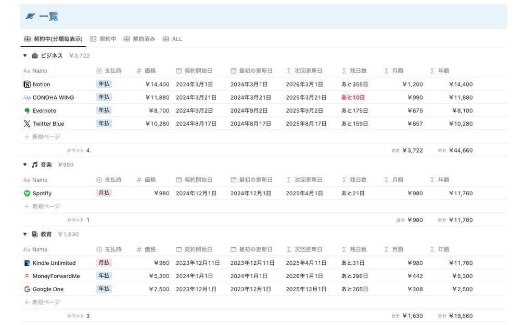Click the Twitter Blue X icon
Screen dimensions: 523x325
pyautogui.click(x=27, y=124)
